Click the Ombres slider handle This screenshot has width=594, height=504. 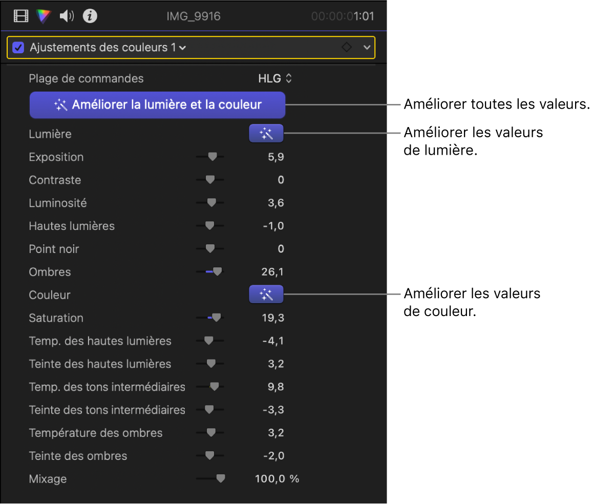tap(218, 272)
